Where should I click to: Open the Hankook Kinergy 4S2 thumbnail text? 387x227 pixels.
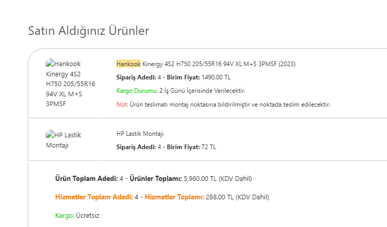pos(70,84)
